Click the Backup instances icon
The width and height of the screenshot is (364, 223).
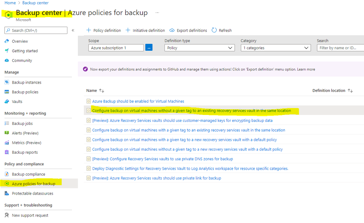pyautogui.click(x=7, y=82)
